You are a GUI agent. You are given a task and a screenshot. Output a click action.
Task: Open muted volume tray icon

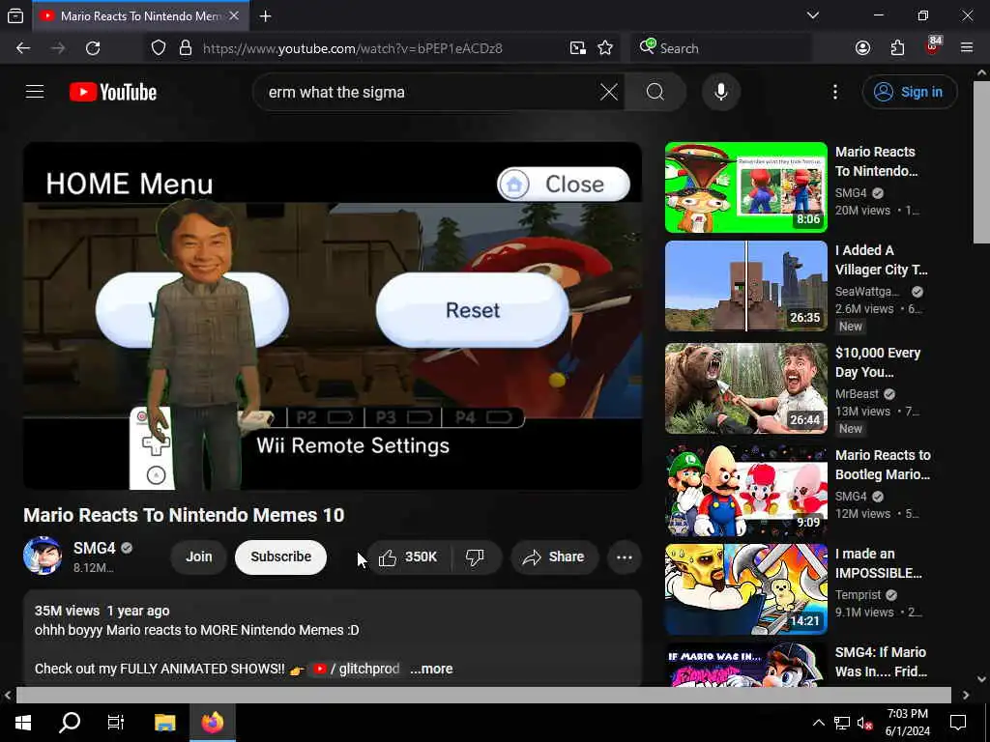pyautogui.click(x=864, y=723)
